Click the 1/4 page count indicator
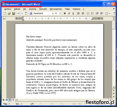The height and width of the screenshot is (107, 117). coord(32,104)
